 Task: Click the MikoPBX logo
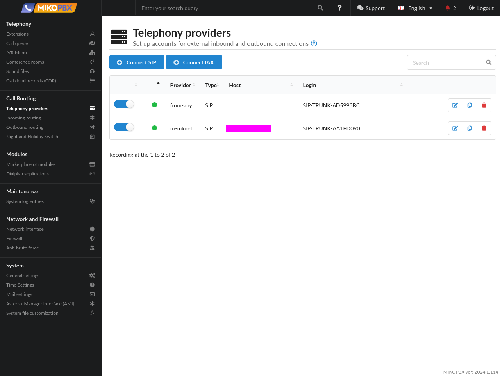[x=49, y=8]
